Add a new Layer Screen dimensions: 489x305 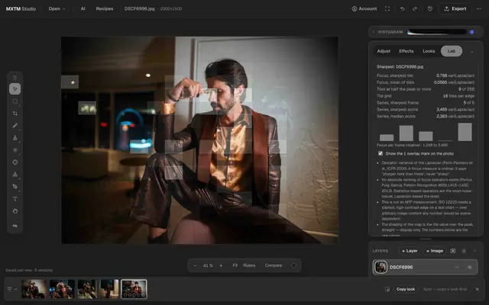click(410, 251)
